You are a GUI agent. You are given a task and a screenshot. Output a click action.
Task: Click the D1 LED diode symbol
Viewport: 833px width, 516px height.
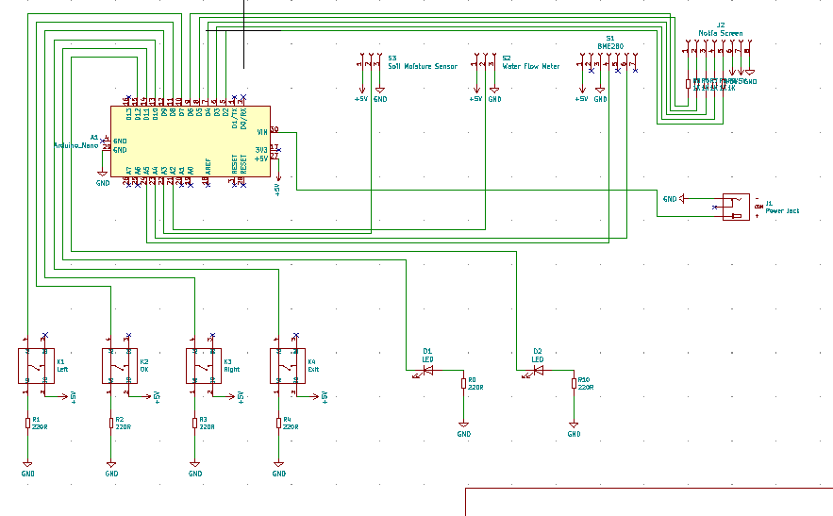(427, 371)
